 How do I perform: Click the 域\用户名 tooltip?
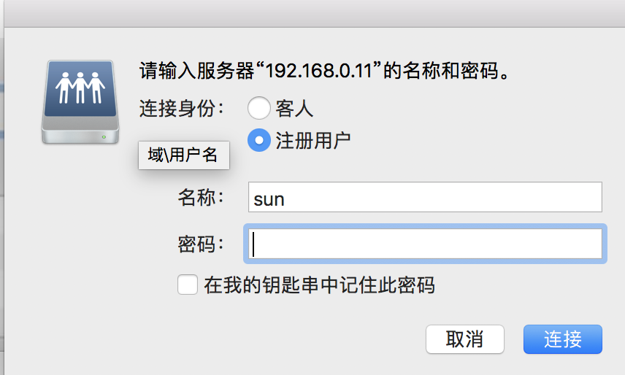pyautogui.click(x=183, y=155)
